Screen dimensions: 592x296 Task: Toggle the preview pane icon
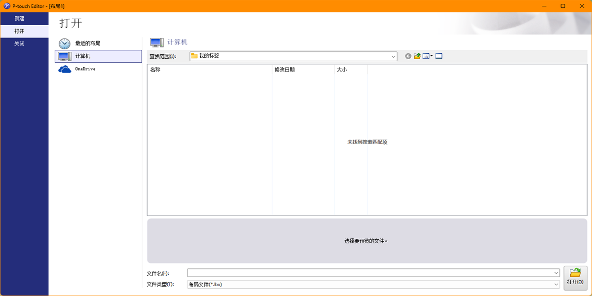pos(439,56)
